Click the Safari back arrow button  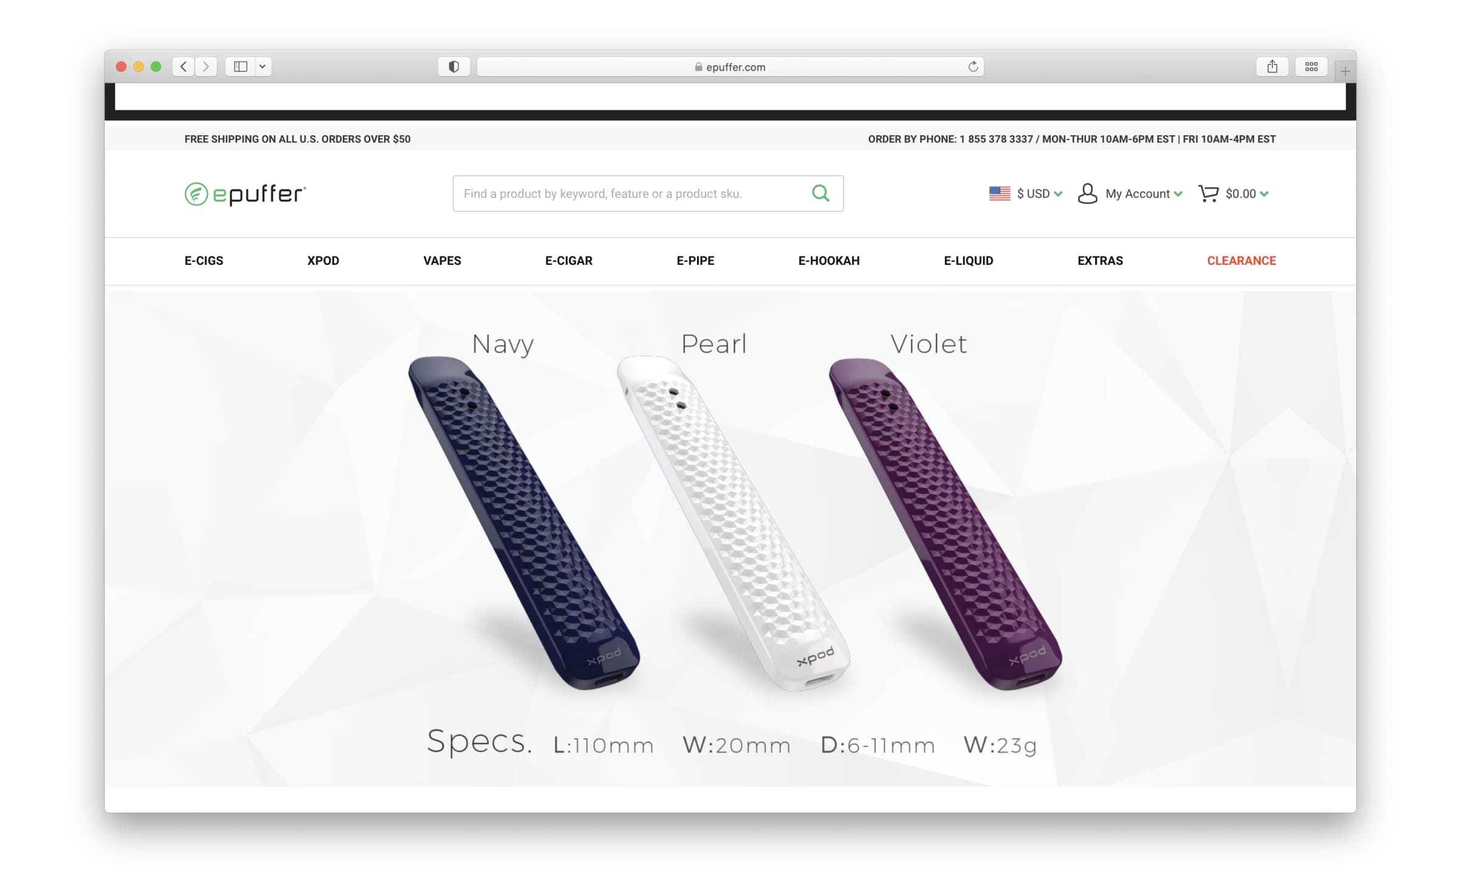pos(183,66)
